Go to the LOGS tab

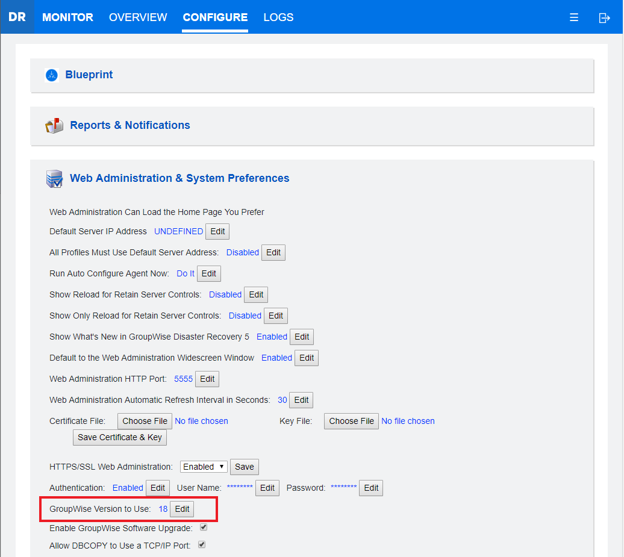278,17
